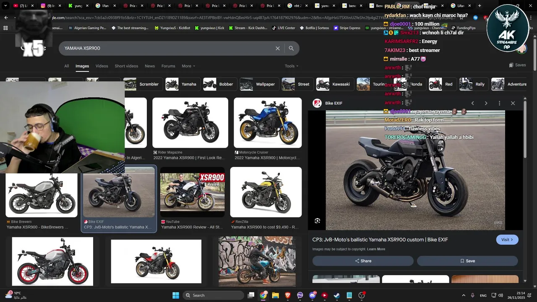Open Task View on the taskbar
The image size is (537, 302).
click(x=251, y=295)
